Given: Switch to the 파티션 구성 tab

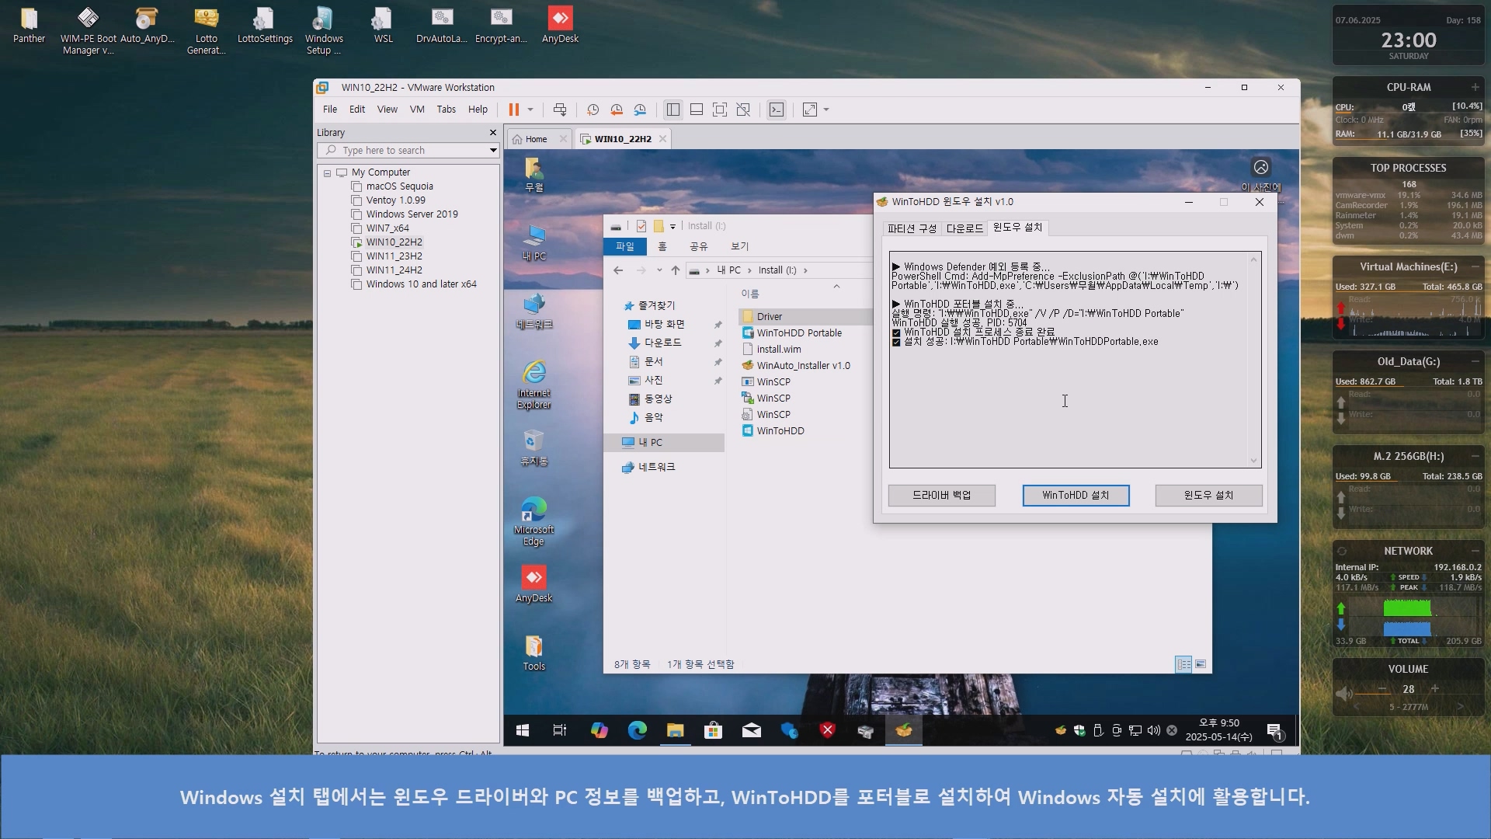Looking at the screenshot, I should (x=912, y=228).
